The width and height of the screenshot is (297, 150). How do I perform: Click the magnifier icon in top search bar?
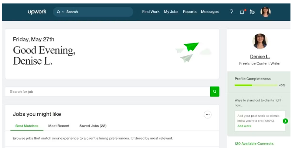click(58, 12)
